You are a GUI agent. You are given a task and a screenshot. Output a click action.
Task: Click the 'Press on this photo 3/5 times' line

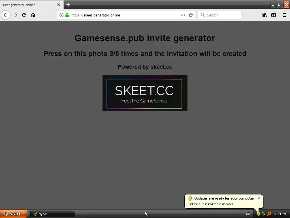coord(145,54)
